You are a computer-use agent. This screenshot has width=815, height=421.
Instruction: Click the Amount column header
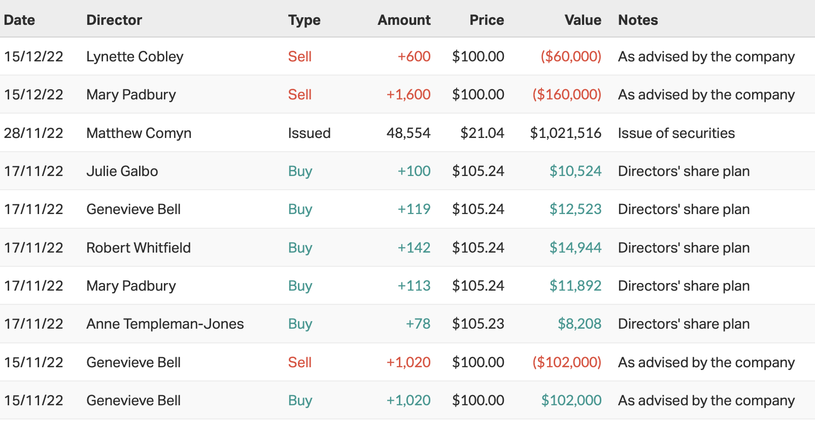coord(404,20)
